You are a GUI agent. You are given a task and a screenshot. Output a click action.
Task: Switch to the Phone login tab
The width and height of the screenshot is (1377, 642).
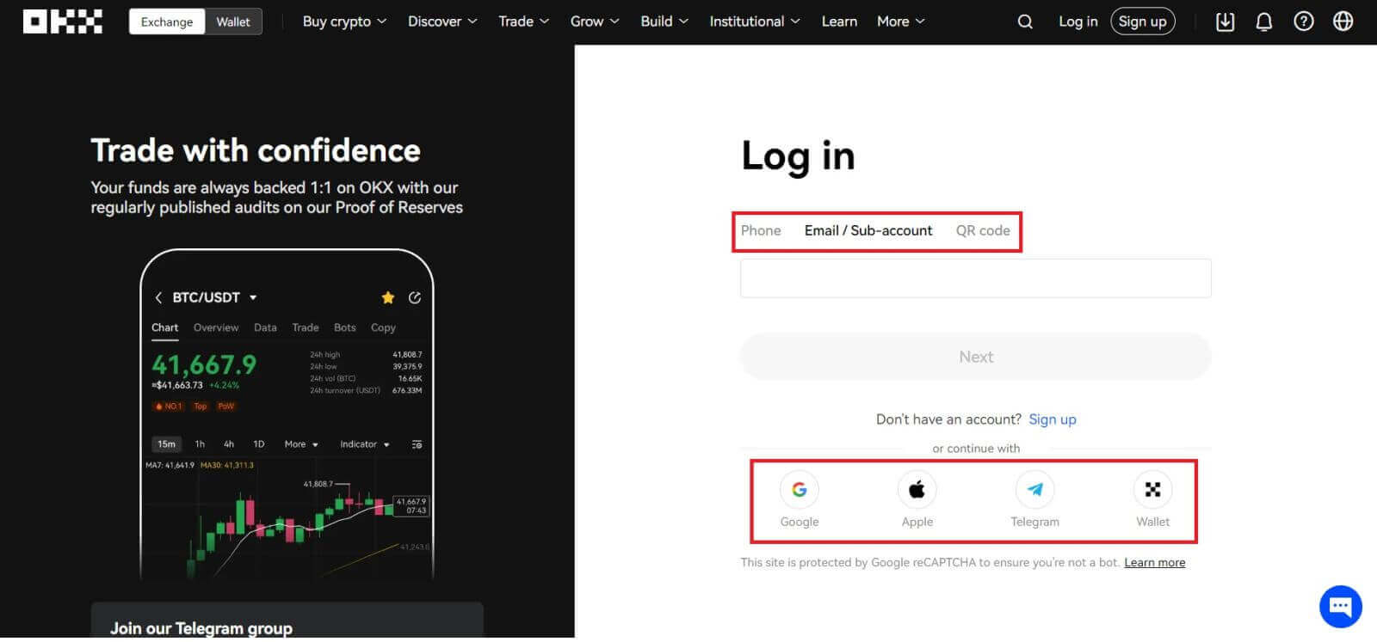761,230
